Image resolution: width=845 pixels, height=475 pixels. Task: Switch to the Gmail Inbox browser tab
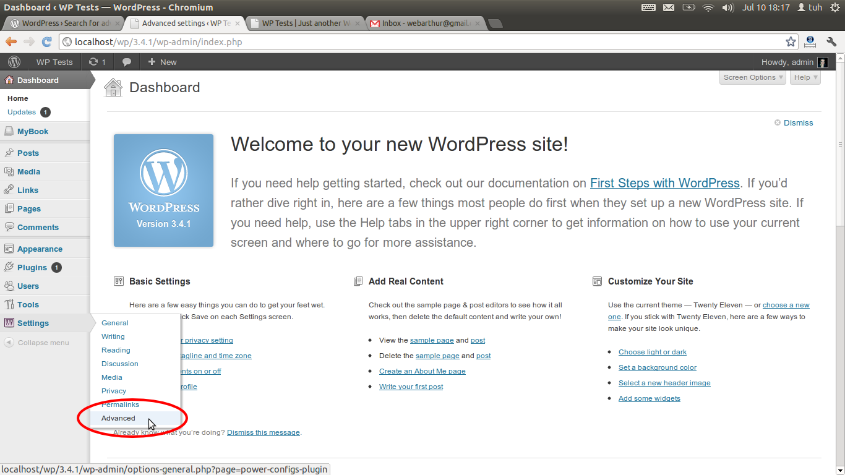(426, 24)
